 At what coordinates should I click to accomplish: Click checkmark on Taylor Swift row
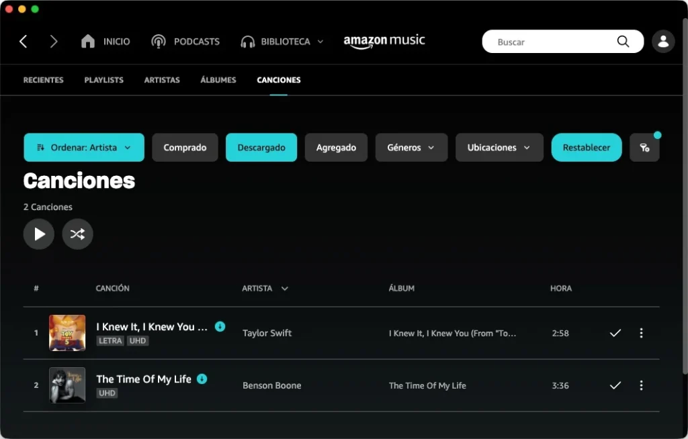(x=615, y=333)
